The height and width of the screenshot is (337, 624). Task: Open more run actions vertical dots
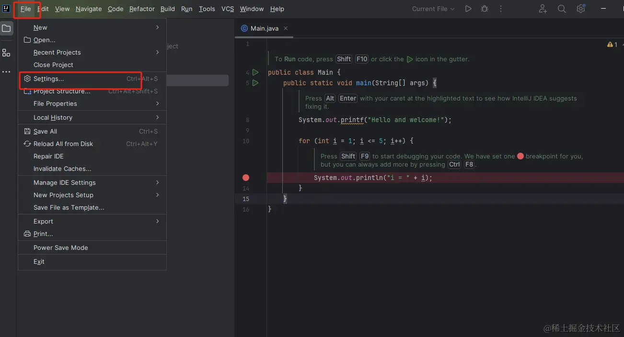[x=501, y=9]
